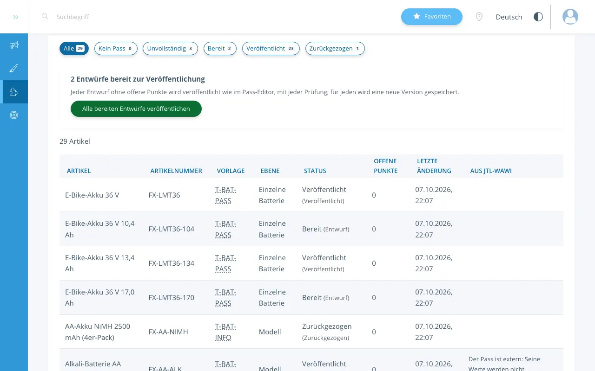Open the Deutsch language selector
This screenshot has width=595, height=371.
(509, 17)
